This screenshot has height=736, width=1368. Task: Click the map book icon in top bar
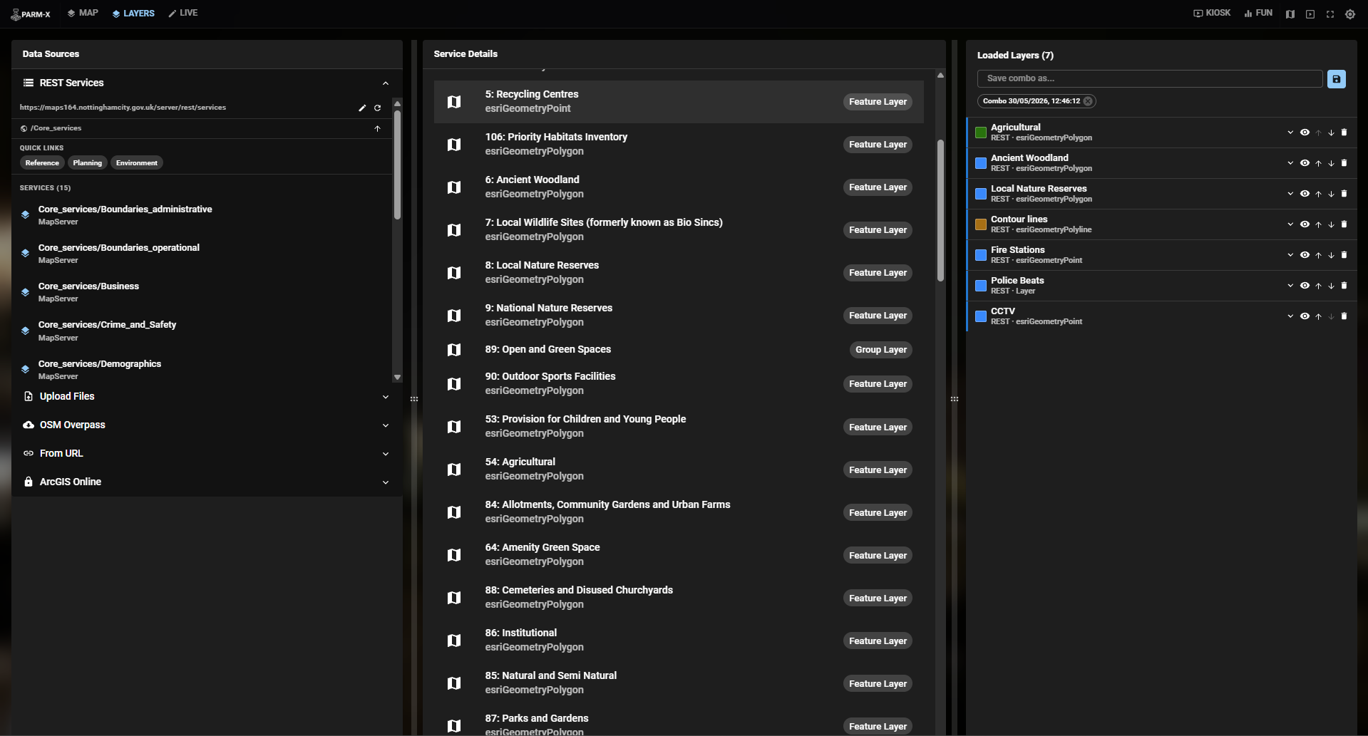1290,14
